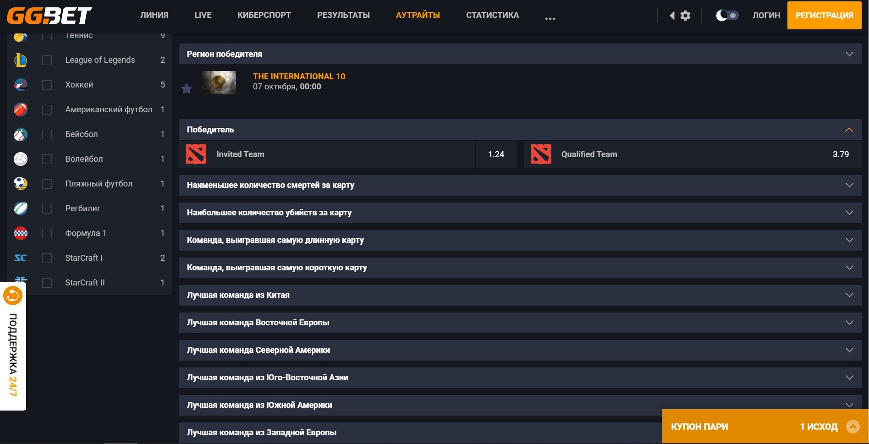Viewport: 869px width, 444px height.
Task: Expand Команда, выигравшая самую длинную карту
Action: click(x=520, y=240)
